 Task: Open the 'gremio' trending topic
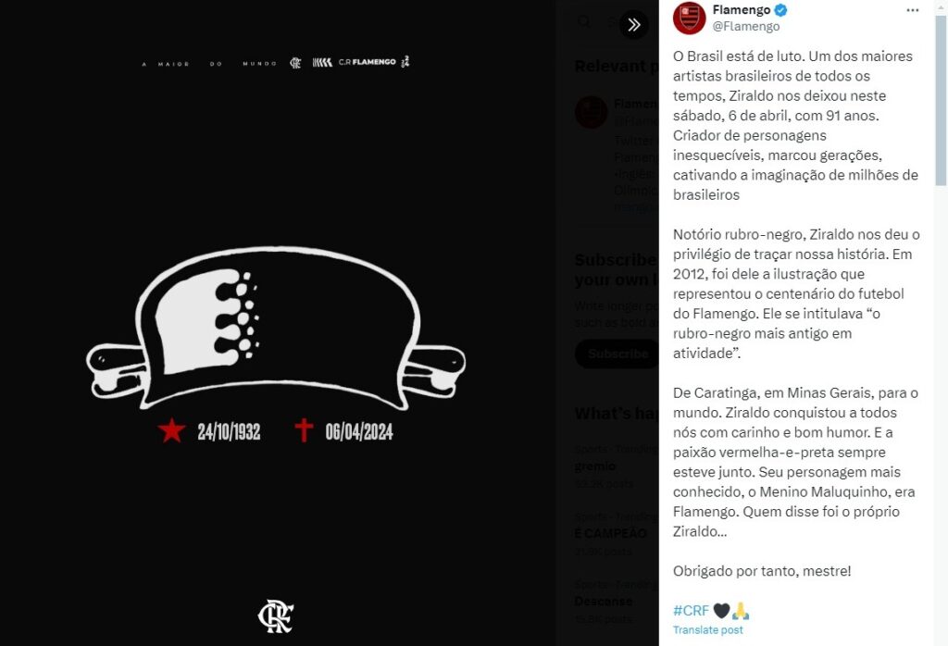tap(595, 466)
